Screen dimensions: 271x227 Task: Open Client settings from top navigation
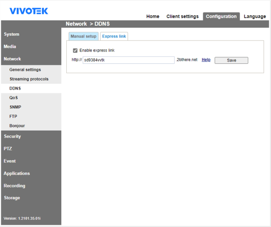(x=182, y=16)
